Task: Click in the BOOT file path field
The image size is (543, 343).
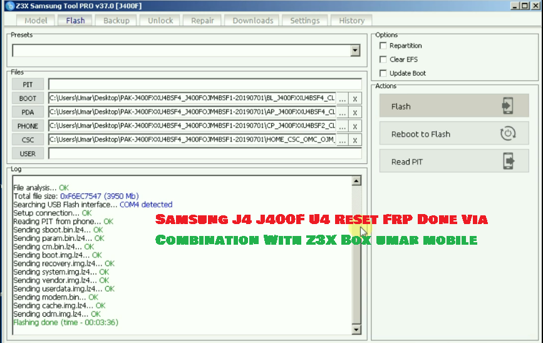Action: point(192,98)
